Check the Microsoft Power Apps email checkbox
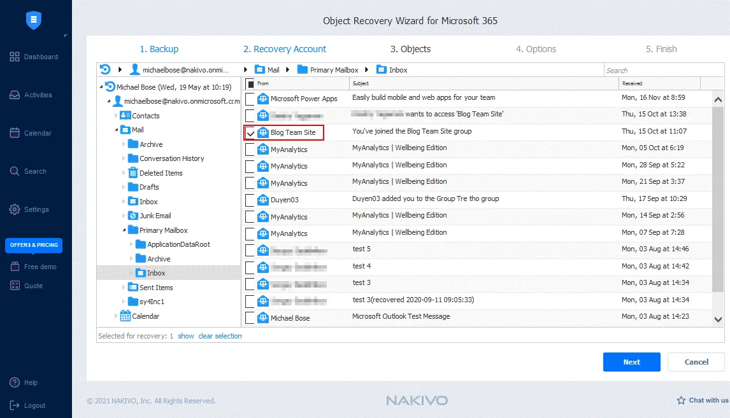The image size is (730, 418). (250, 99)
